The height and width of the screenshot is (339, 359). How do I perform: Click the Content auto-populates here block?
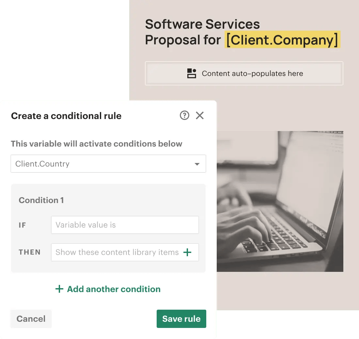[x=244, y=73]
